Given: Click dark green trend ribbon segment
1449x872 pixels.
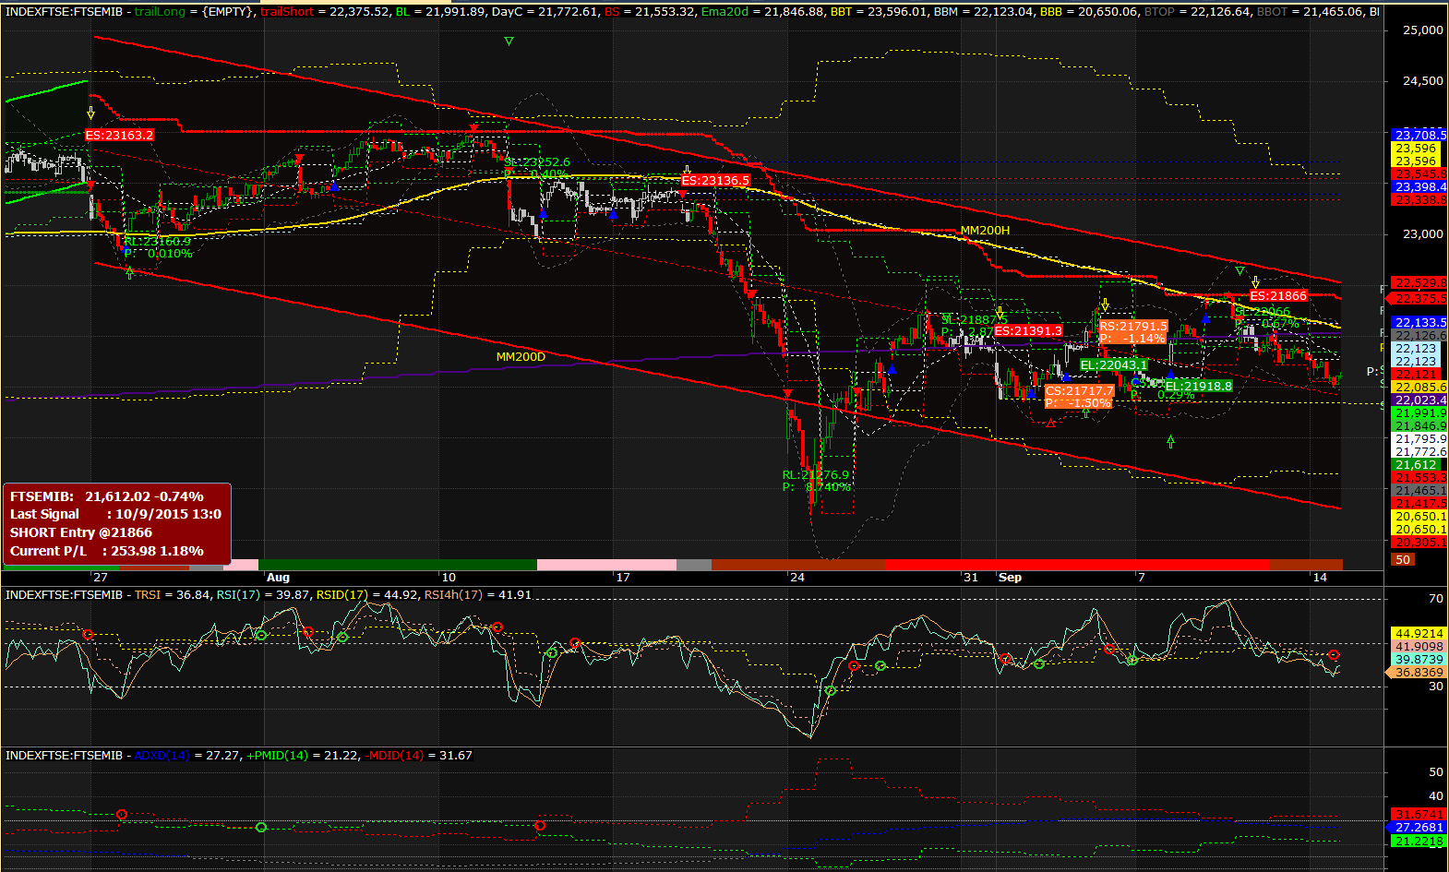Looking at the screenshot, I should pos(398,564).
